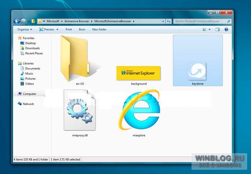Viewport: 251px width, 174px height.
Task: Select Libraries in the navigation pane
Action: coord(28,63)
